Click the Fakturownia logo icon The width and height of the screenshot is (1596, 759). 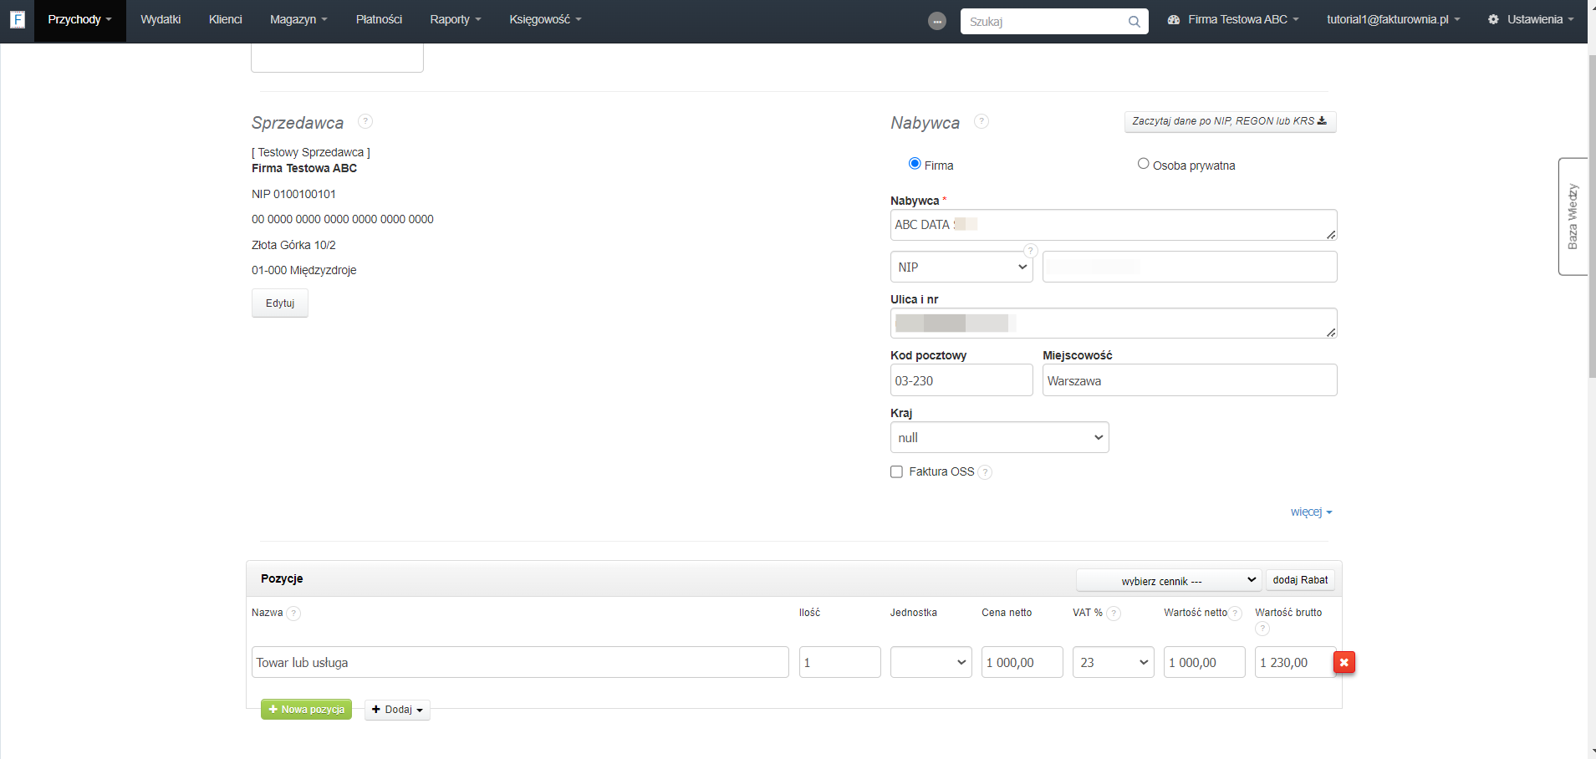pyautogui.click(x=17, y=19)
